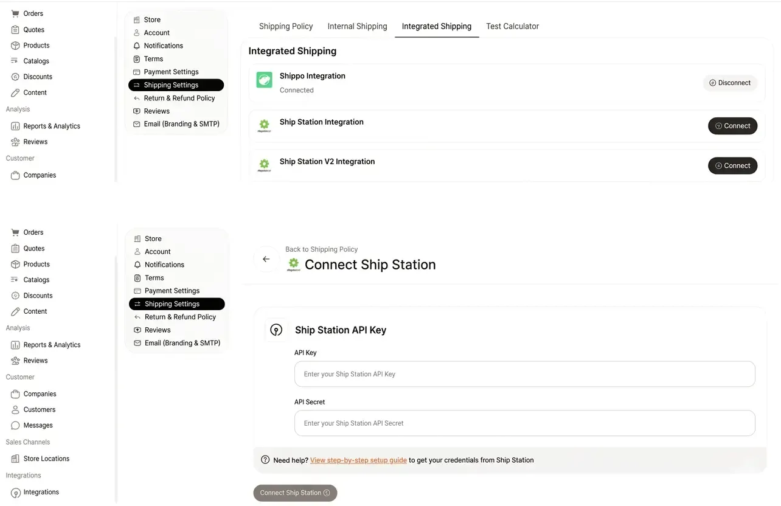Open Orders in the upper sidebar
This screenshot has height=506, width=781.
click(27, 13)
